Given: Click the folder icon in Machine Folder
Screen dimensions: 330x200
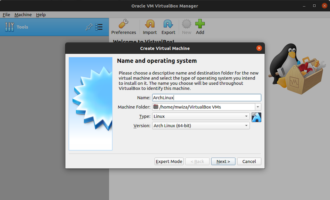Looking at the screenshot, I should coord(156,107).
